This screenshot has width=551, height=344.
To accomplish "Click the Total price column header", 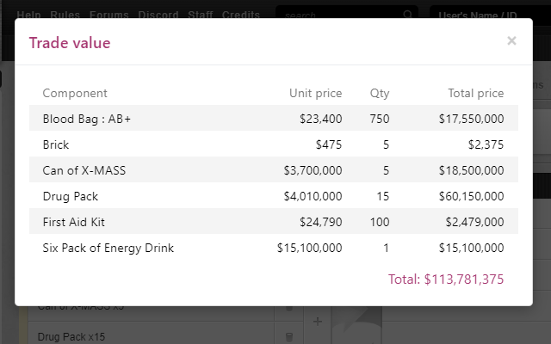I will point(475,93).
